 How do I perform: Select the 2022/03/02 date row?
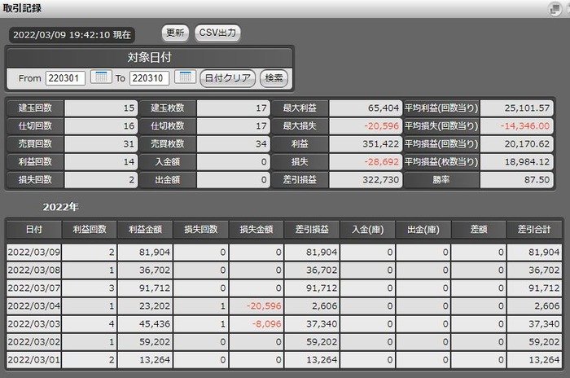tap(284, 341)
